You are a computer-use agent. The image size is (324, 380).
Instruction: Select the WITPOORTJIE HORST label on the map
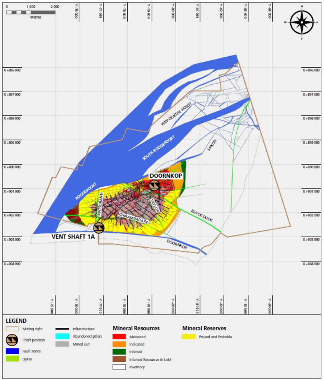coord(176,114)
